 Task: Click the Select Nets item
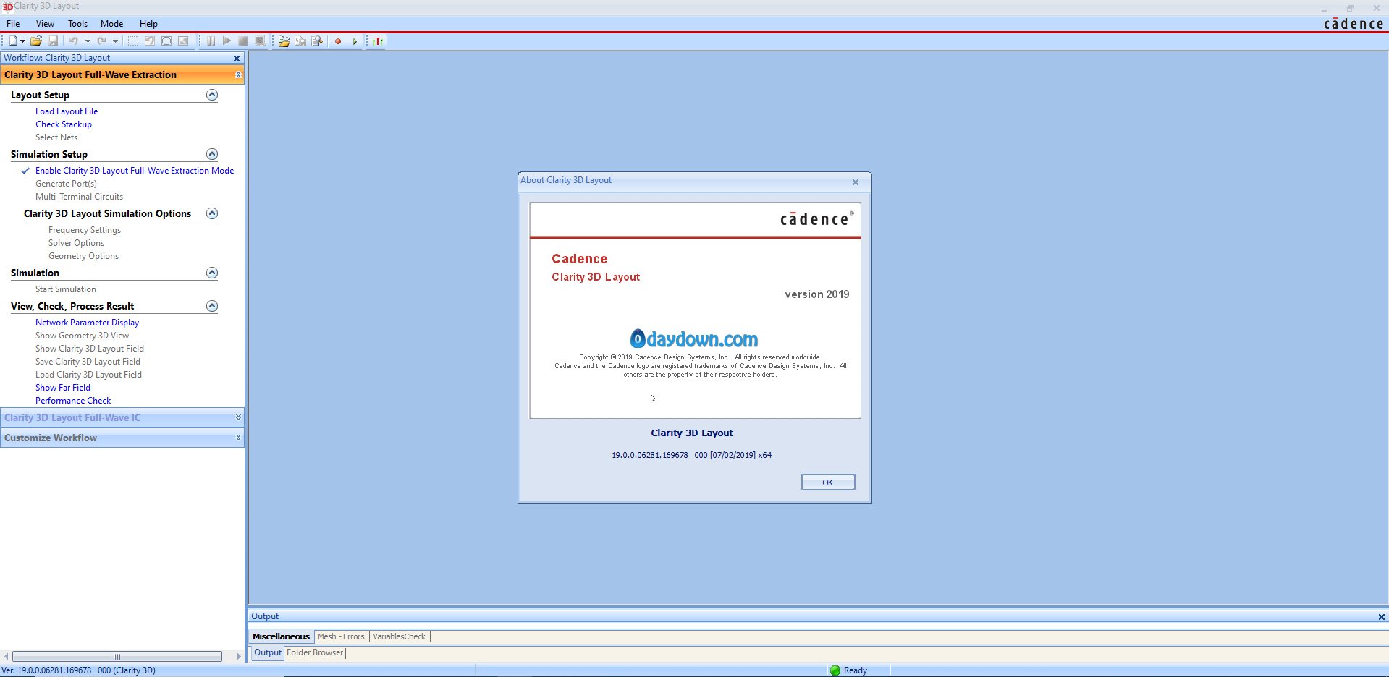[x=56, y=137]
